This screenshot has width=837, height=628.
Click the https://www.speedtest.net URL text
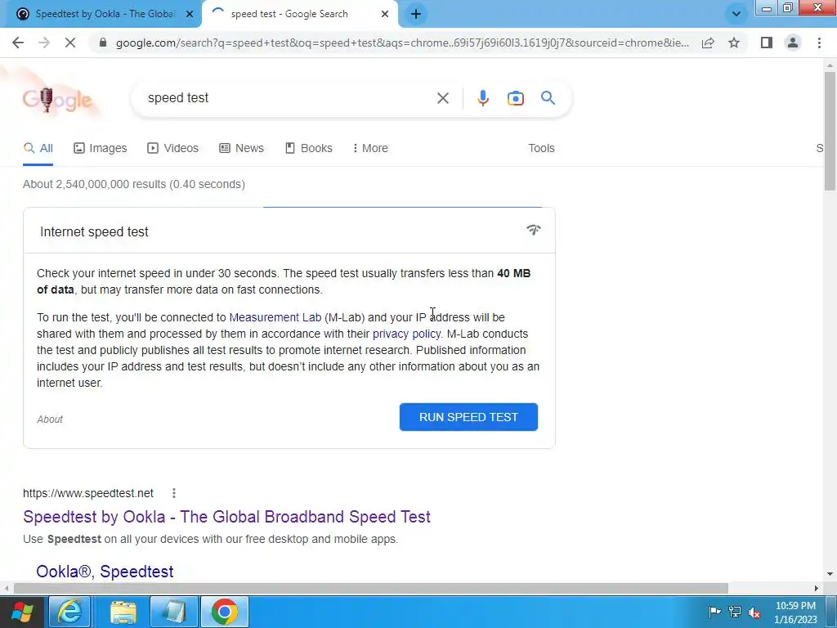coord(88,493)
